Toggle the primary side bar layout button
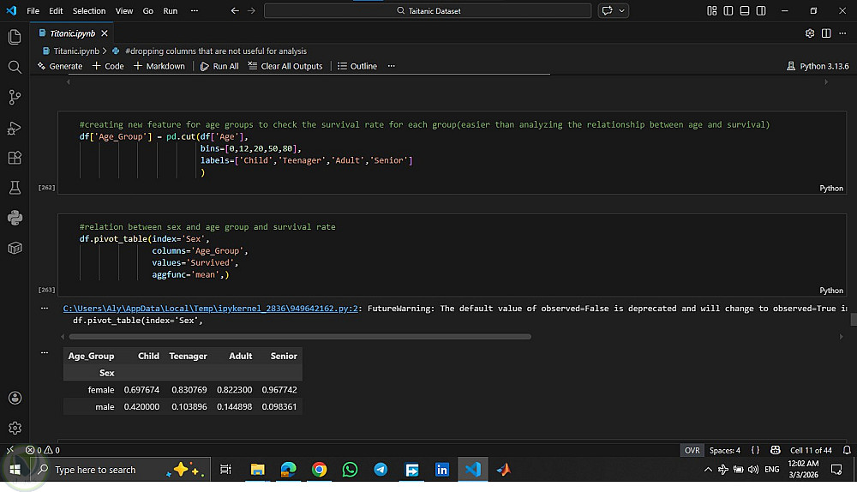Screen dimensions: 857x492 click(728, 11)
